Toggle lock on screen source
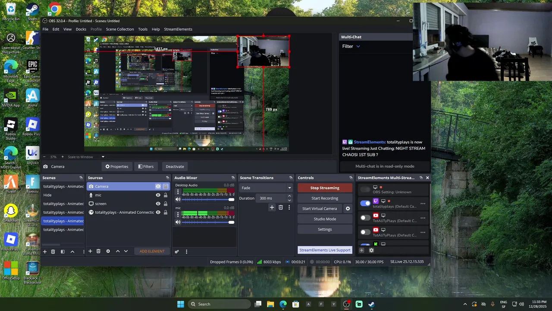This screenshot has height=311, width=552. click(165, 204)
